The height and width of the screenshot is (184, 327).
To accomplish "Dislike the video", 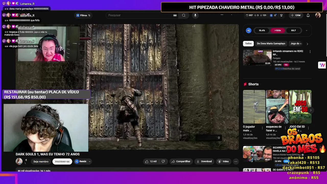I will coord(163,162).
